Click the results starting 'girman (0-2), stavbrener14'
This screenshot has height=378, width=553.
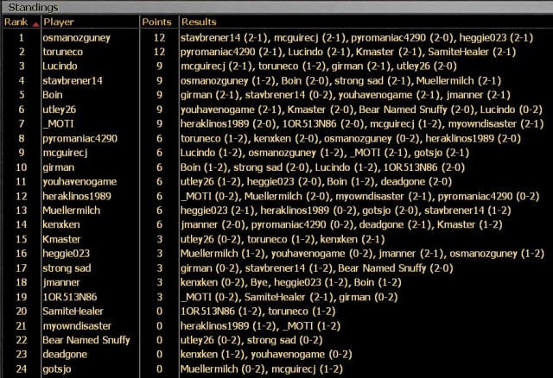click(317, 268)
